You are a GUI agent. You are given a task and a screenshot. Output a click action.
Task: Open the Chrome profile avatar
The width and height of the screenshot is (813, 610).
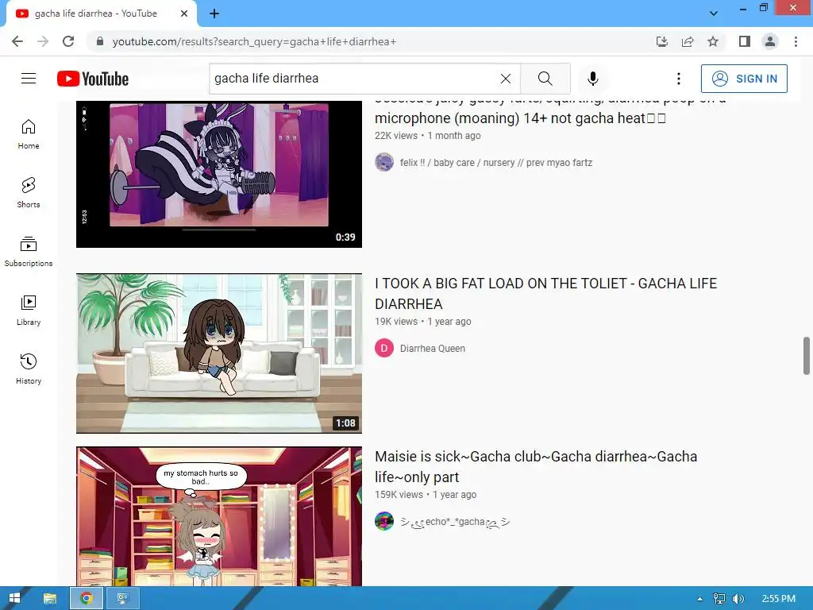click(x=770, y=41)
